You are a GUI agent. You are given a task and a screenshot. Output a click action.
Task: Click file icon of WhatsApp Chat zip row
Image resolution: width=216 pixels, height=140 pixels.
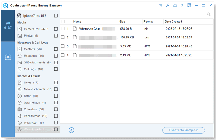click(75, 29)
